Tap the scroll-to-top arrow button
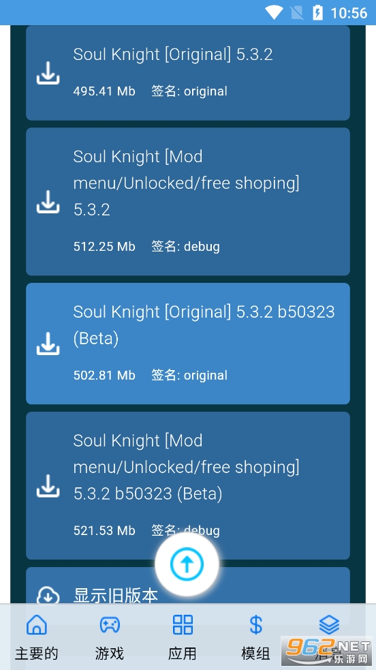Screen dimensions: 376x670 (187, 564)
